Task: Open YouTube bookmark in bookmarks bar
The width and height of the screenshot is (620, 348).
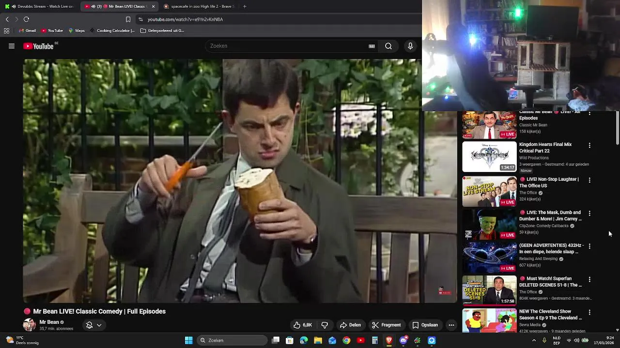Action: tap(52, 30)
